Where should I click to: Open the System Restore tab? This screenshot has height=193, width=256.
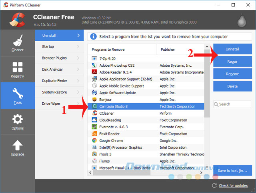tap(59, 92)
